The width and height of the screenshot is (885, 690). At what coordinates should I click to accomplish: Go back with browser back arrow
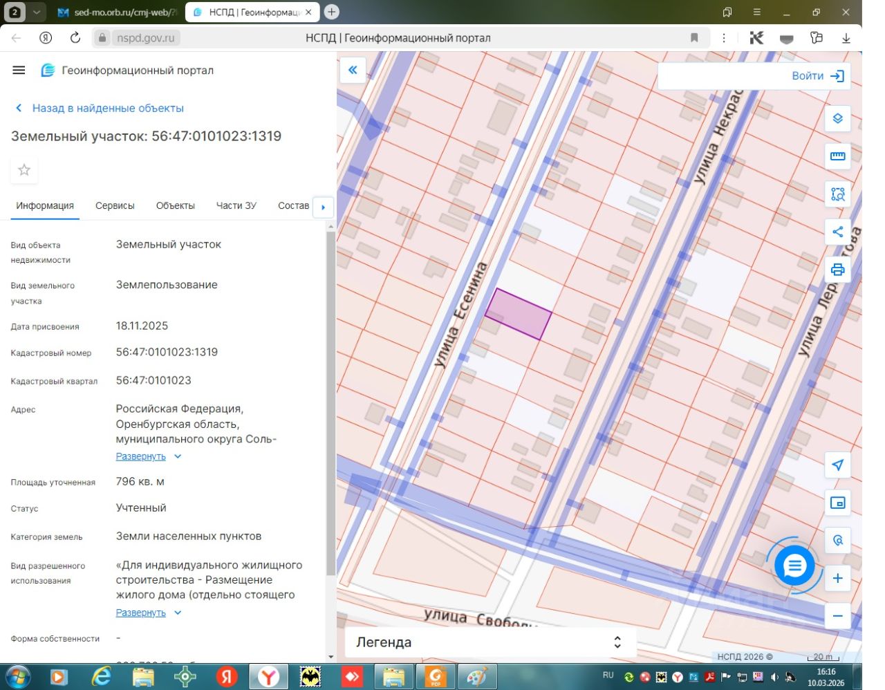(17, 38)
